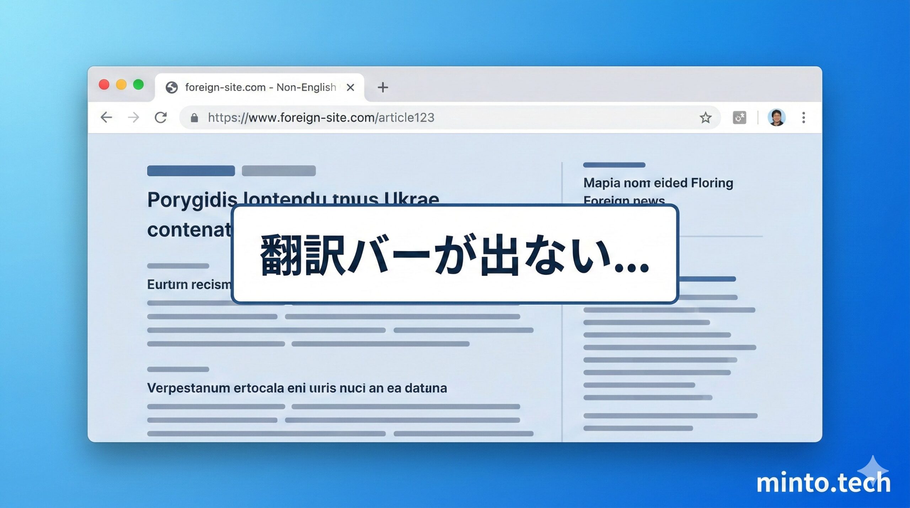This screenshot has width=910, height=508.
Task: Click the forward navigation arrow
Action: pyautogui.click(x=133, y=117)
